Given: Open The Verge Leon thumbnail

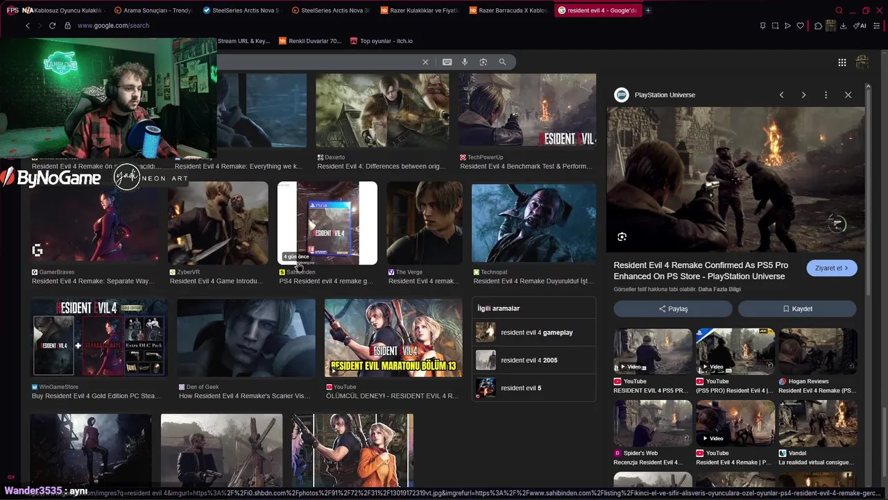Looking at the screenshot, I should 425,223.
